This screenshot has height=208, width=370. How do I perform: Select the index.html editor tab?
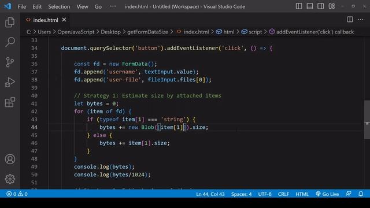(46, 20)
